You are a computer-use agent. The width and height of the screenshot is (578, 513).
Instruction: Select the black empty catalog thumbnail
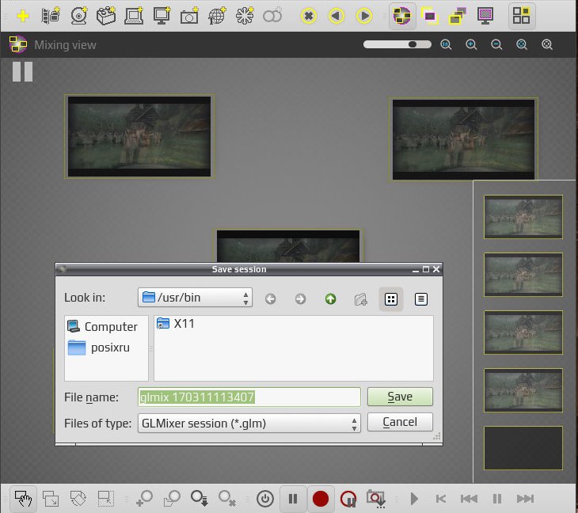(x=523, y=448)
